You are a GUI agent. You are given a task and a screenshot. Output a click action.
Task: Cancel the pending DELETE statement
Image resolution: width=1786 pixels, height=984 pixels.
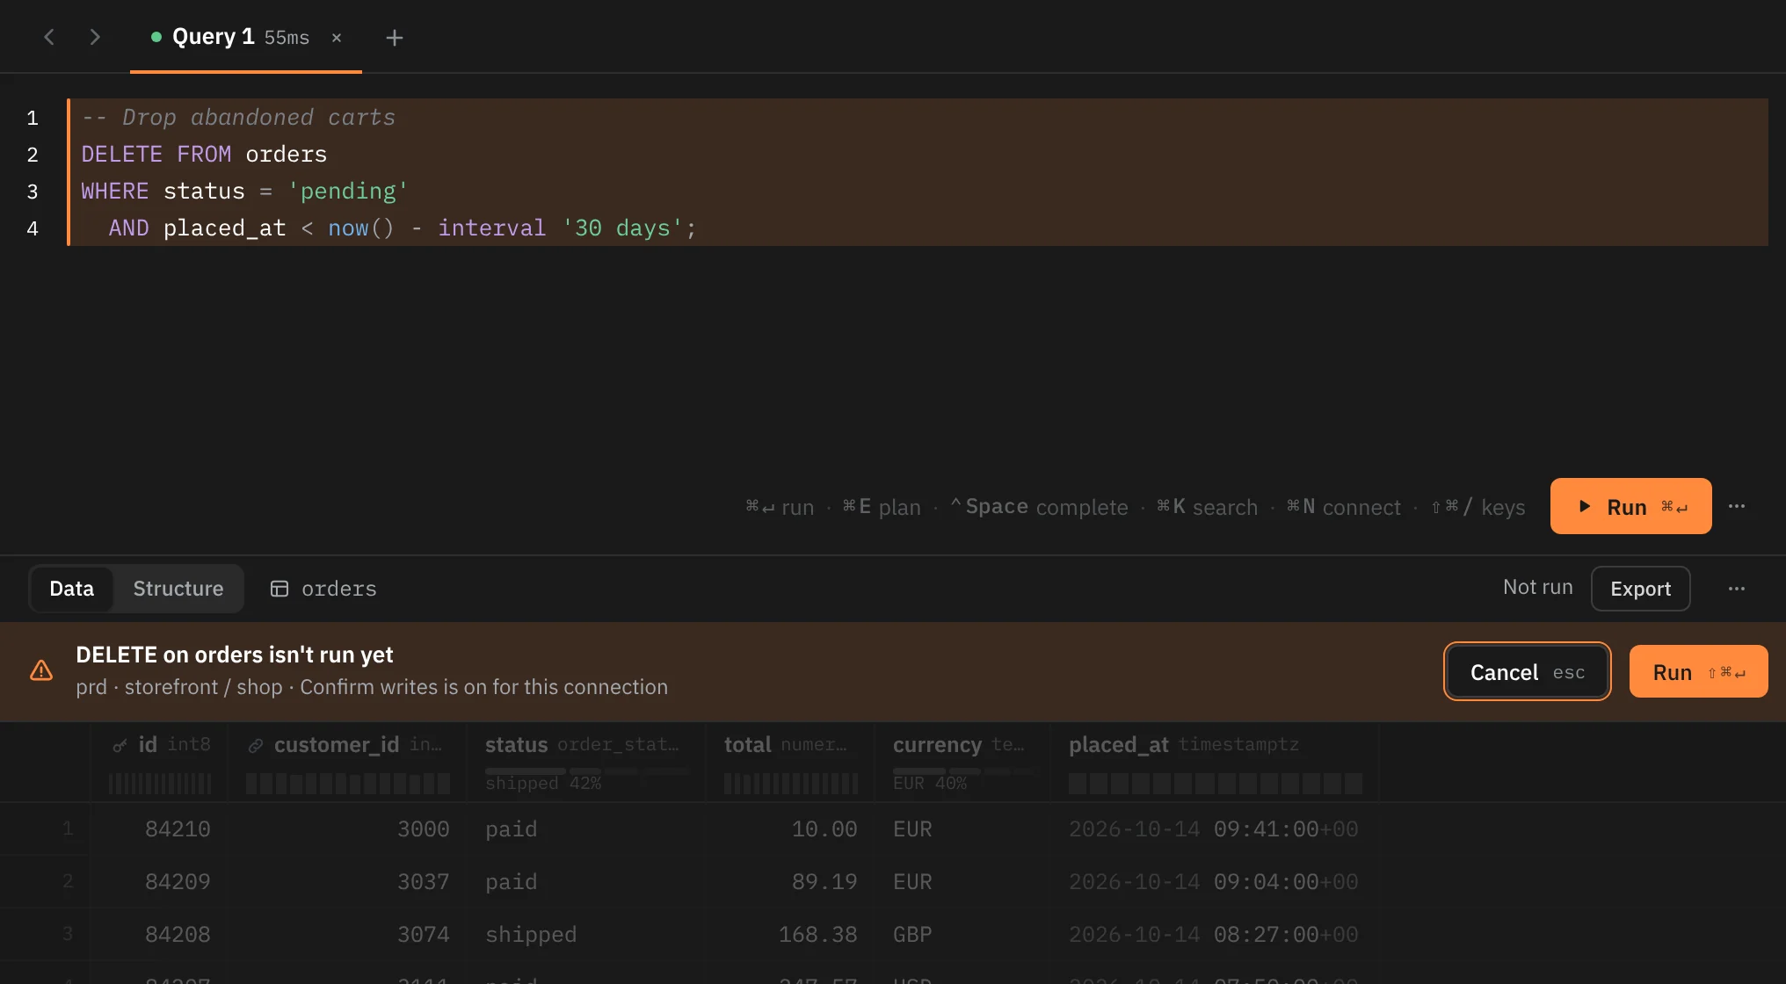point(1528,672)
